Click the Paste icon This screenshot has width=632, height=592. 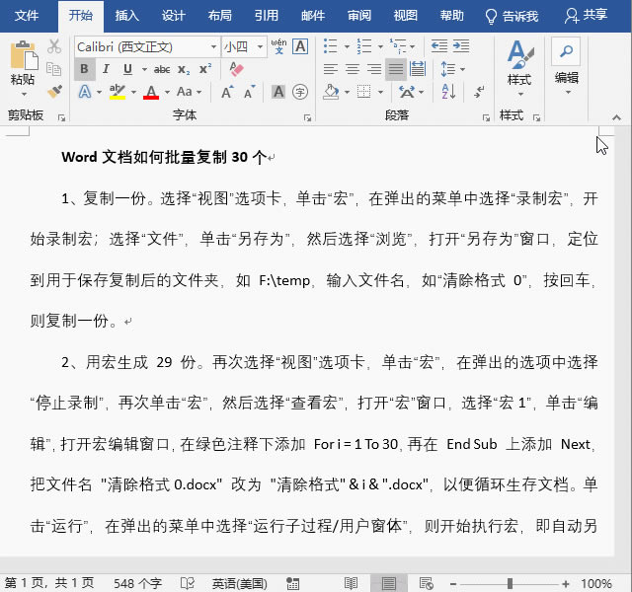click(x=22, y=59)
